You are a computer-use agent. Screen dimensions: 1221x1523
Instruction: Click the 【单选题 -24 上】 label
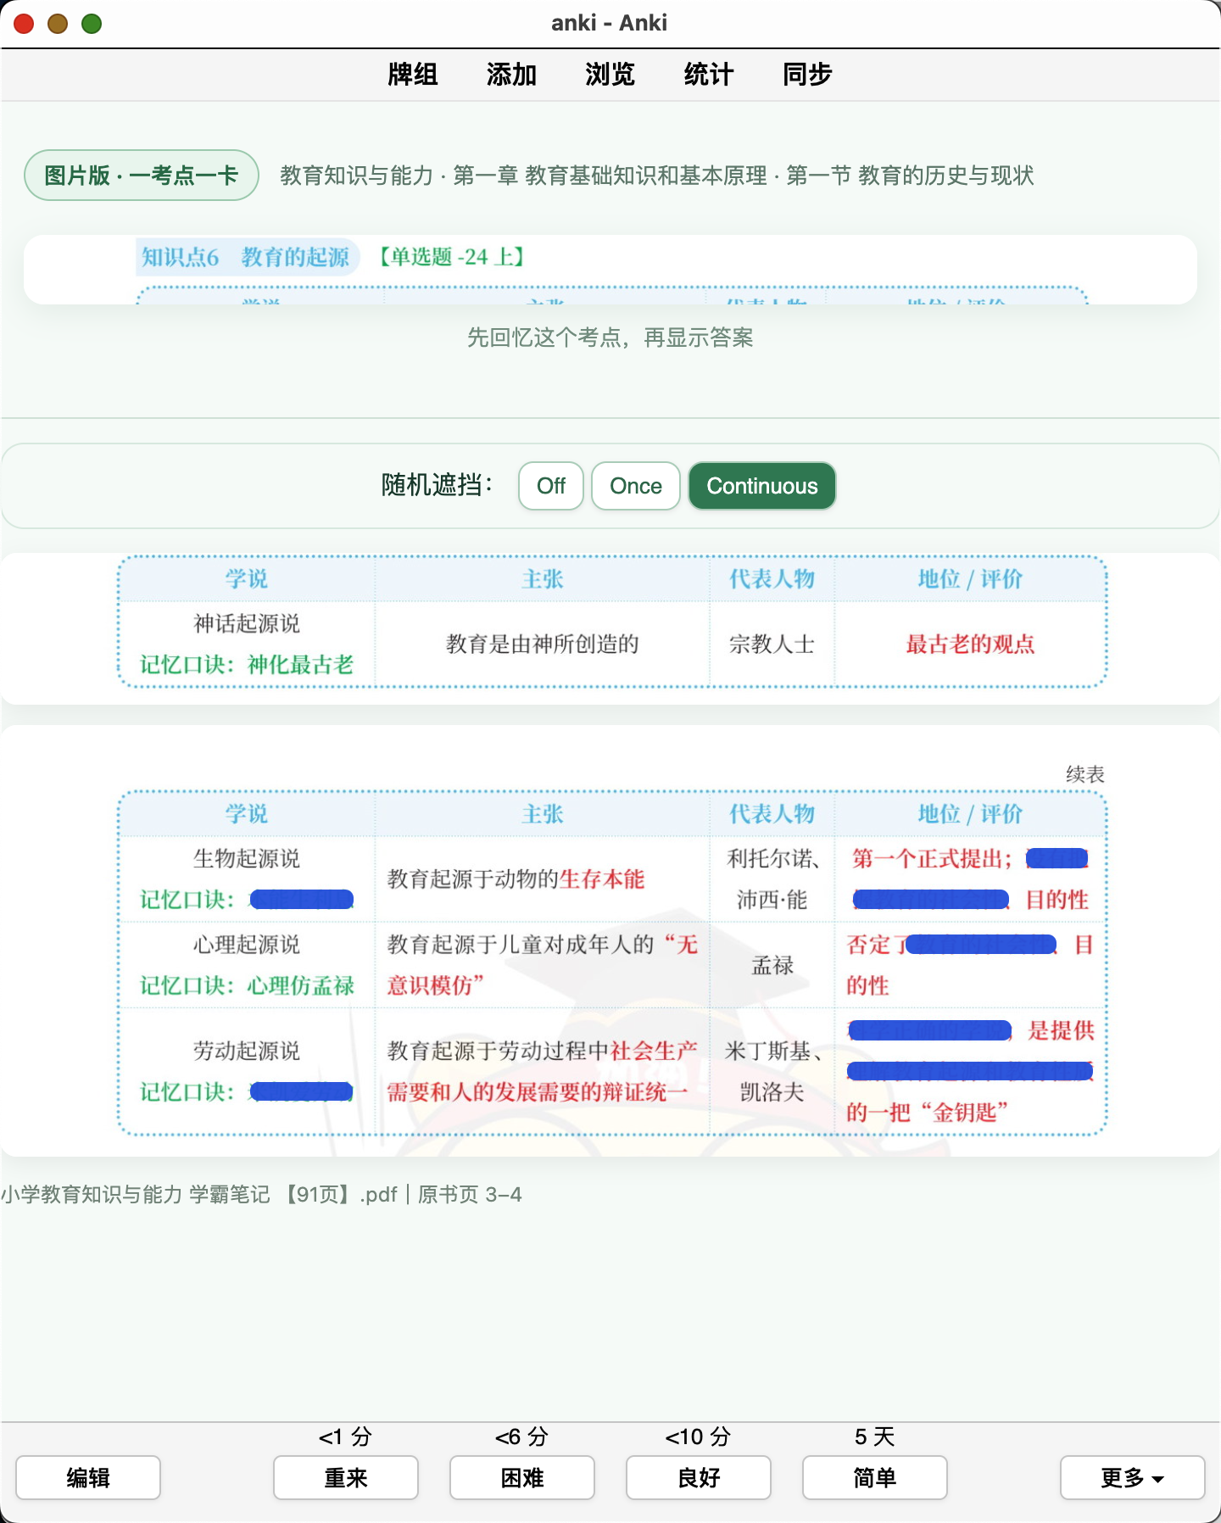pos(452,257)
